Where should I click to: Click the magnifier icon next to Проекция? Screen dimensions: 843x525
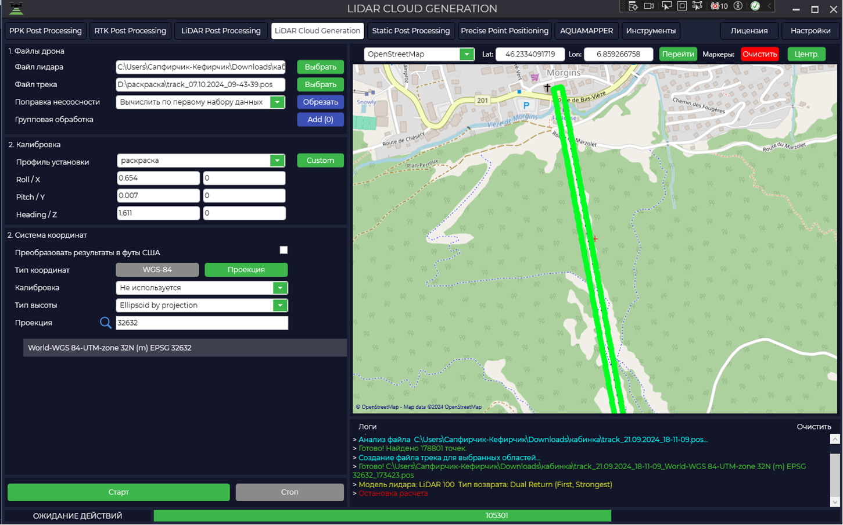pos(106,323)
